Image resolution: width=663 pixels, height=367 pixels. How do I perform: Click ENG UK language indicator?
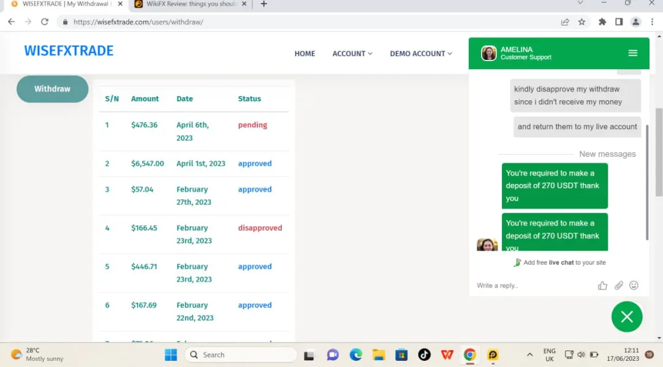(x=549, y=355)
